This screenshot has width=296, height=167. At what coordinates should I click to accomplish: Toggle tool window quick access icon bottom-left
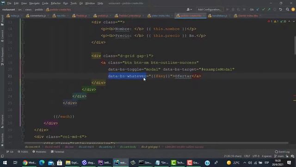pos(2,156)
